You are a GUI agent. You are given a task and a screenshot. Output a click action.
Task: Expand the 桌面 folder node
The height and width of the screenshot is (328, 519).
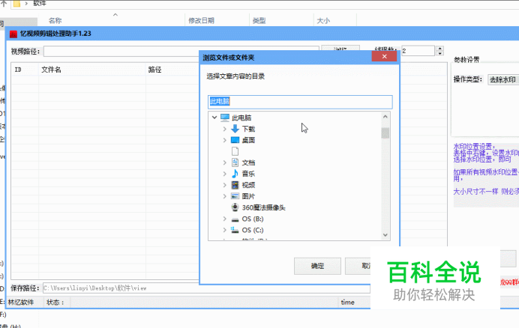pos(225,140)
